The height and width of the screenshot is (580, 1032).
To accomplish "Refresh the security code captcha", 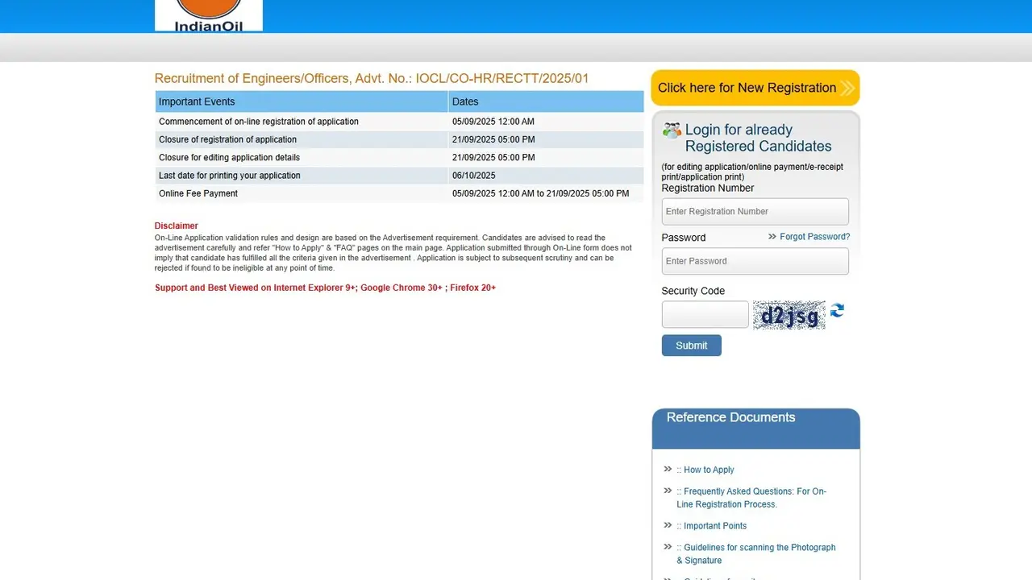I will [x=836, y=310].
